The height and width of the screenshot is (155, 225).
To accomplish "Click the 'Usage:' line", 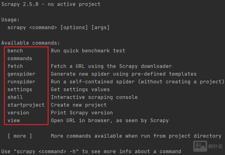I will tap(11, 20).
